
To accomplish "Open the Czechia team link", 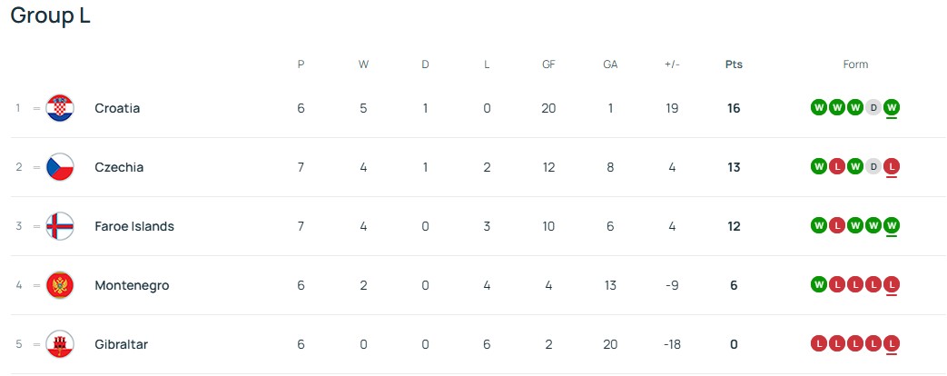I will 119,167.
